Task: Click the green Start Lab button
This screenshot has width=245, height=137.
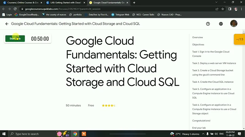Action: point(15,39)
